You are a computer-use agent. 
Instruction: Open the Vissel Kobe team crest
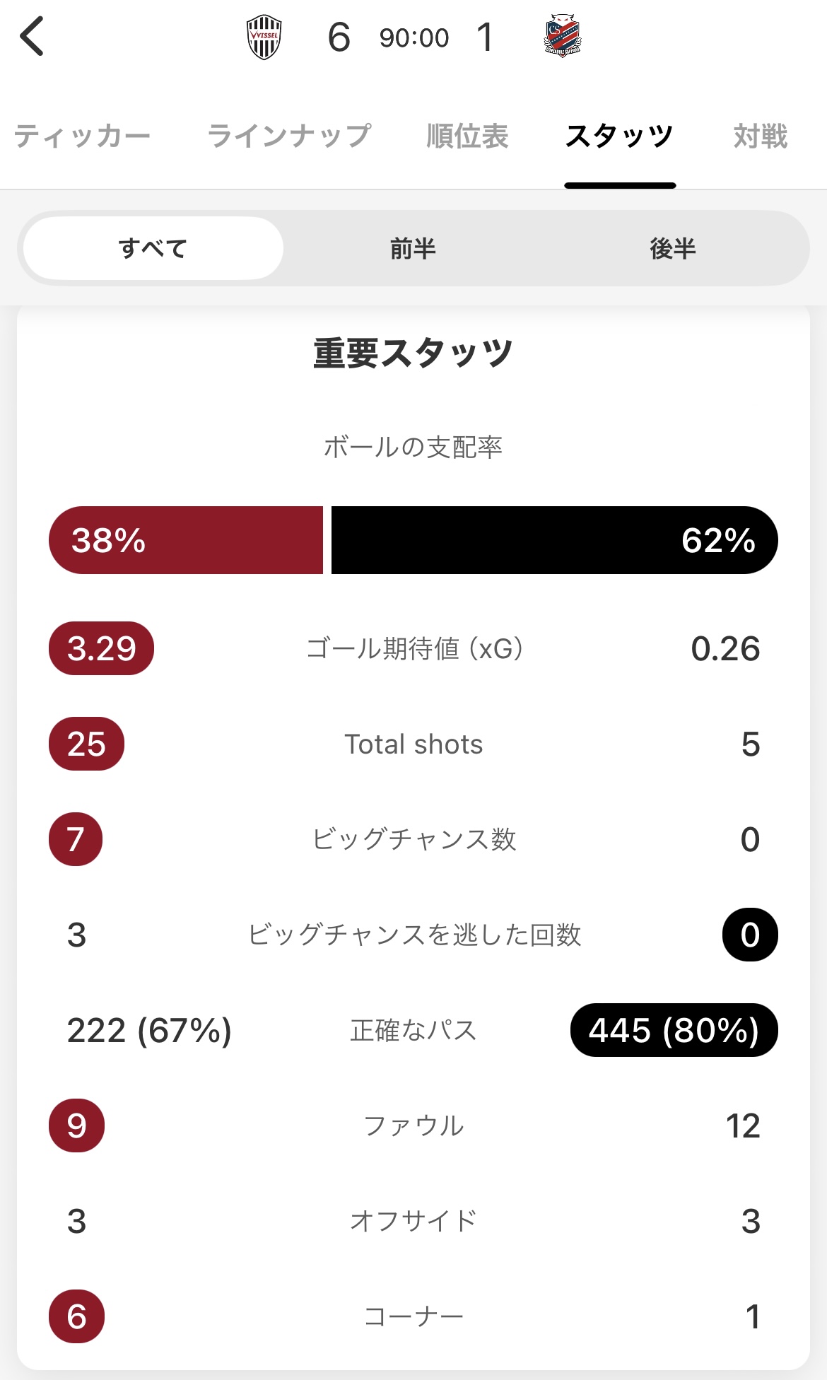[264, 37]
